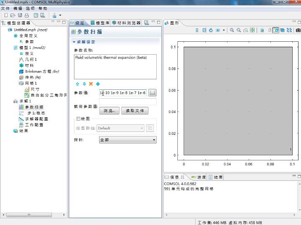Click the 浏览... button
The width and height of the screenshot is (301, 225).
110,111
